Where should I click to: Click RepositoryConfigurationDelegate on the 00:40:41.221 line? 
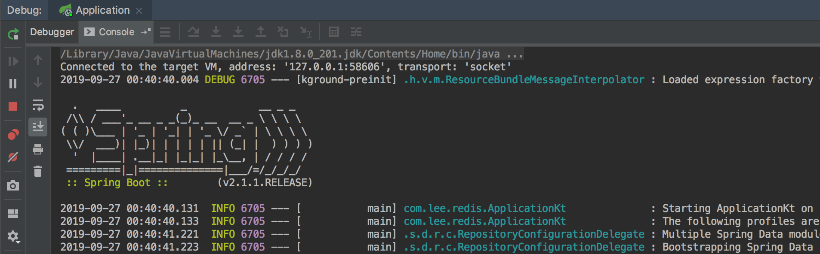[524, 234]
